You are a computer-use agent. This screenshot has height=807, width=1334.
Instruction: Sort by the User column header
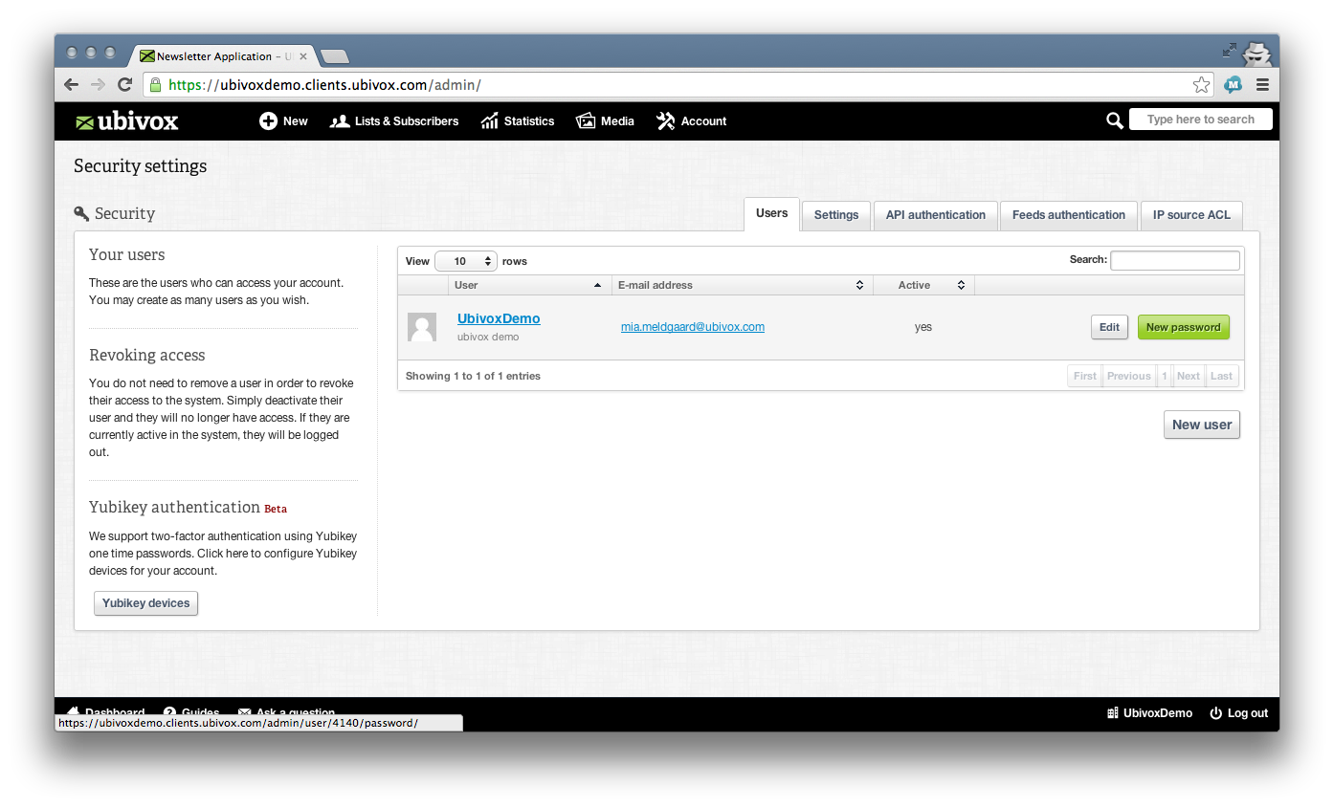coord(529,285)
